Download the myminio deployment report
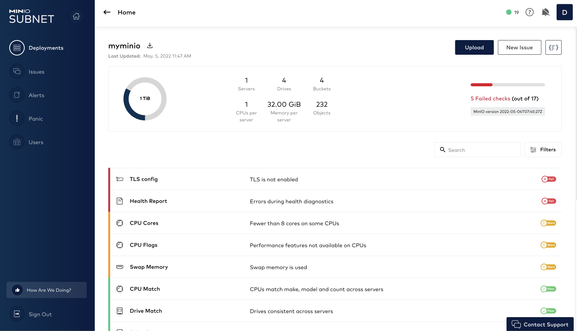 (150, 46)
